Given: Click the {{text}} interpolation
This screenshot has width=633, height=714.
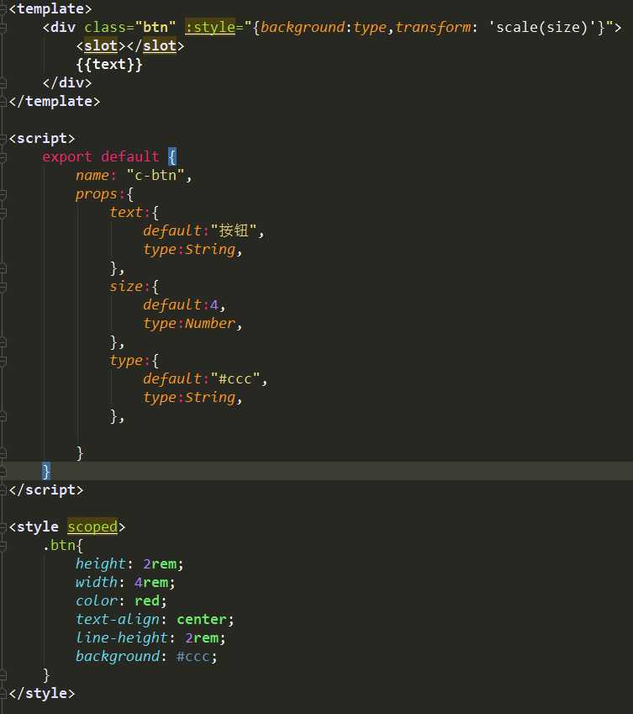Looking at the screenshot, I should coord(109,65).
